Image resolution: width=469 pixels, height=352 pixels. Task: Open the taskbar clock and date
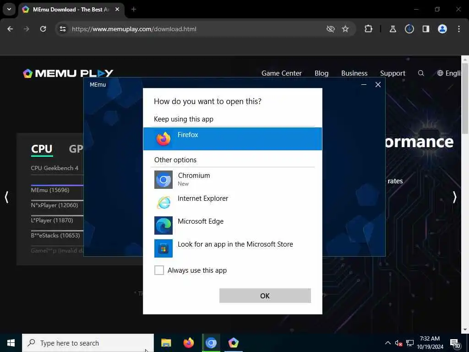pos(430,343)
